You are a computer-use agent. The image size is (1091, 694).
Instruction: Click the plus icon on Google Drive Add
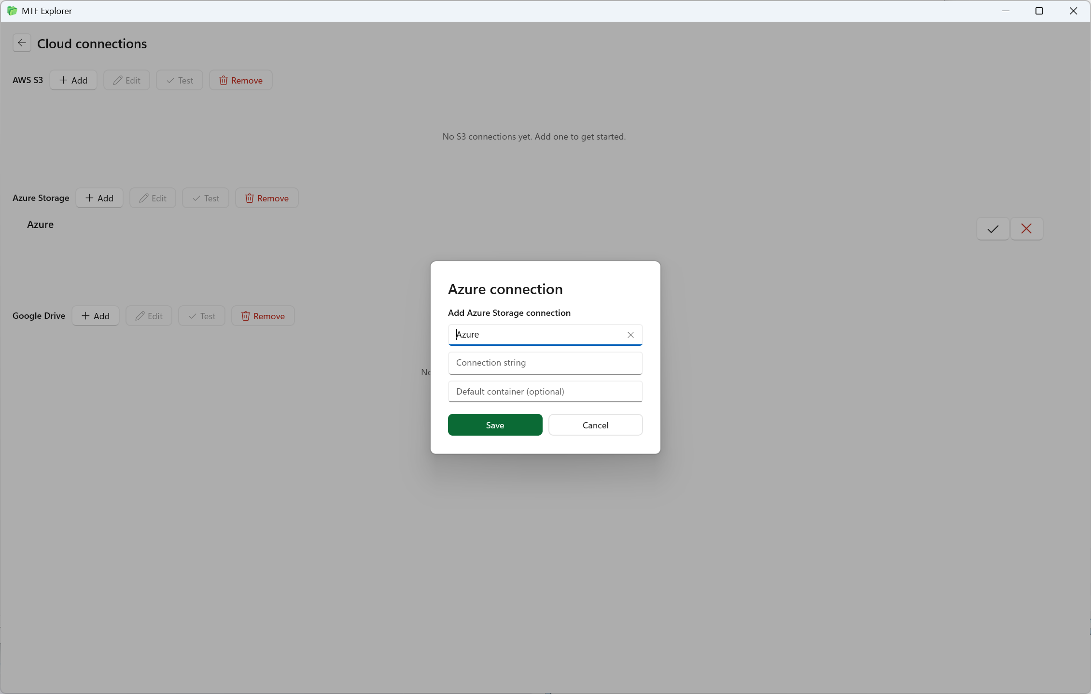pyautogui.click(x=86, y=316)
